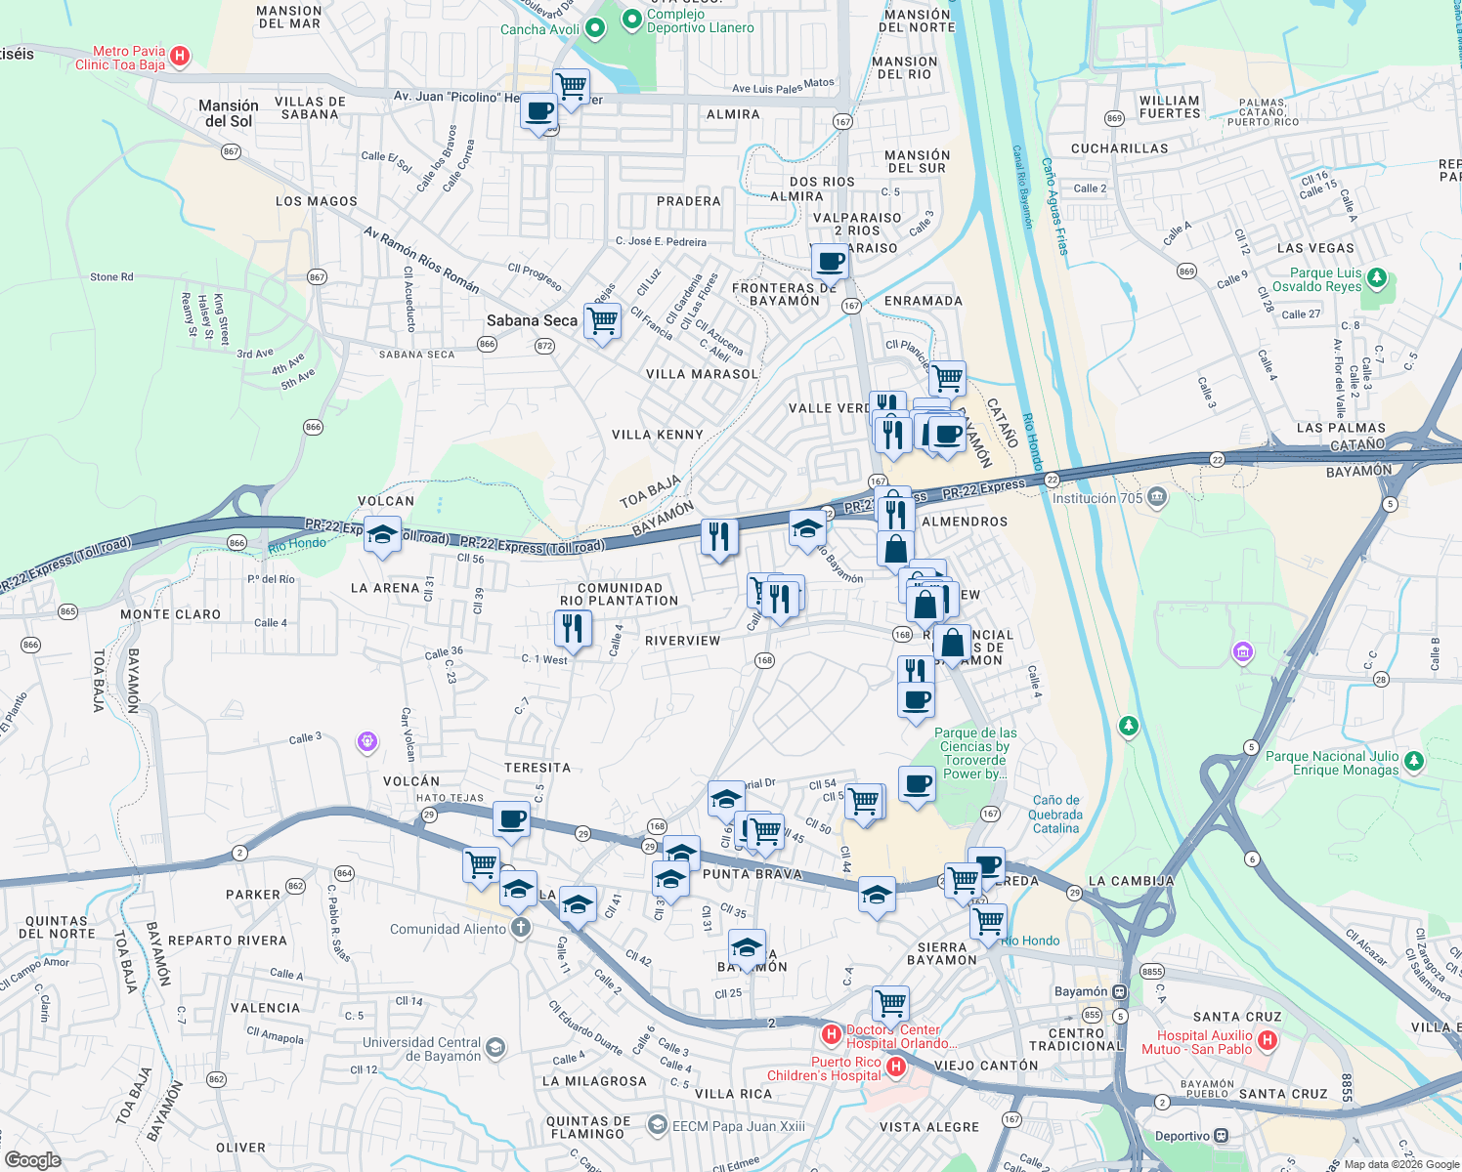The image size is (1462, 1172).
Task: Select the Puerto Rico Children's Hospital marker
Action: [x=895, y=1068]
